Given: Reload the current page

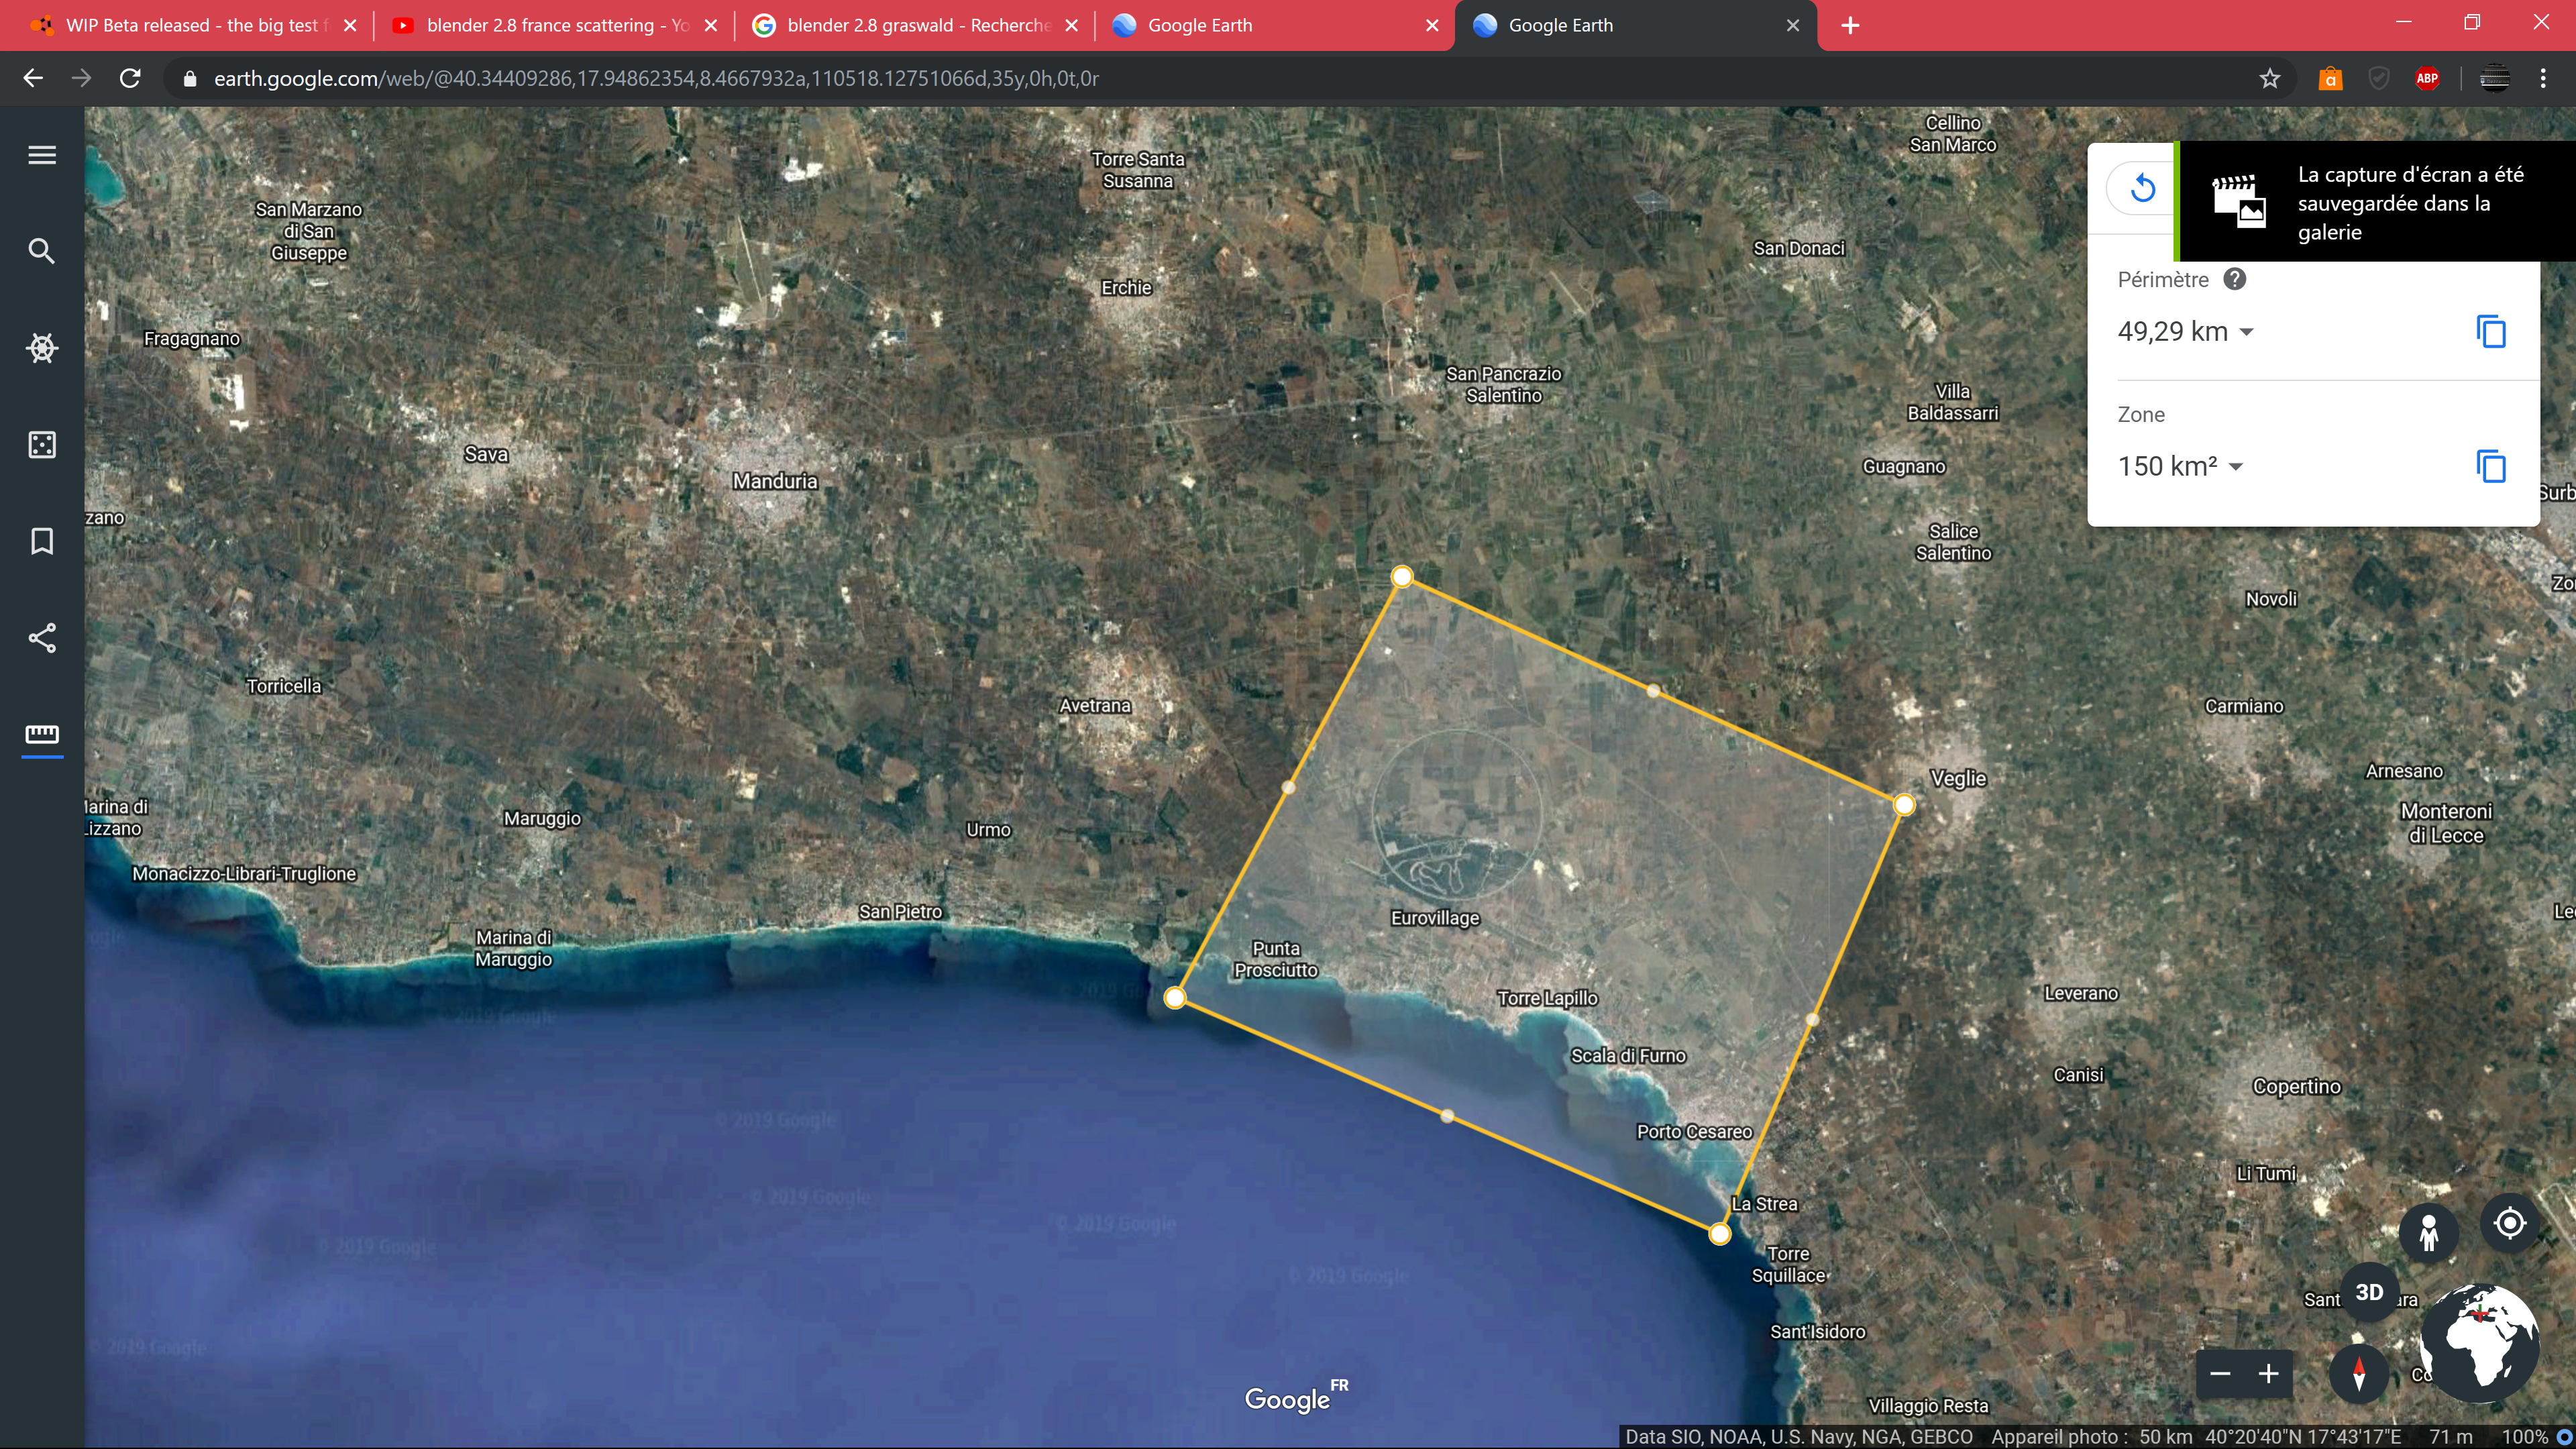Looking at the screenshot, I should [130, 78].
